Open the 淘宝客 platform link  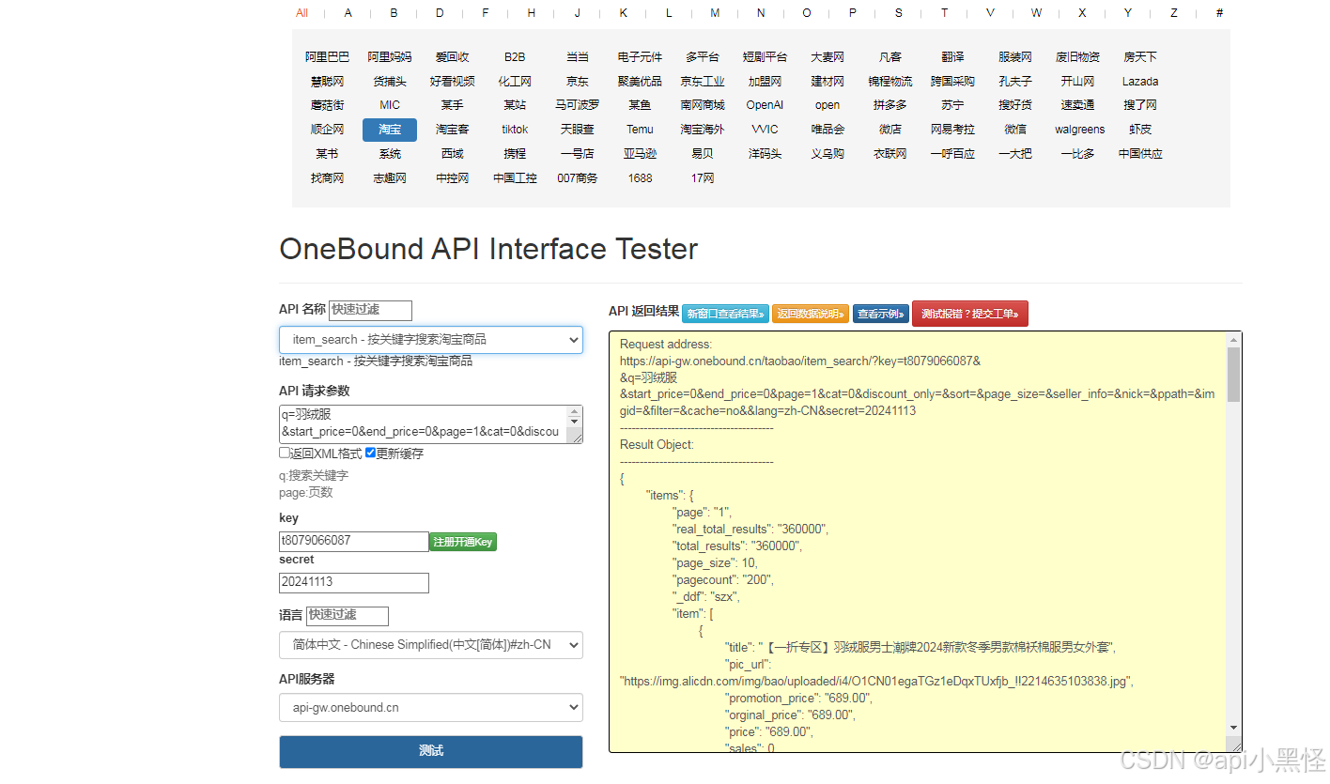coord(453,130)
